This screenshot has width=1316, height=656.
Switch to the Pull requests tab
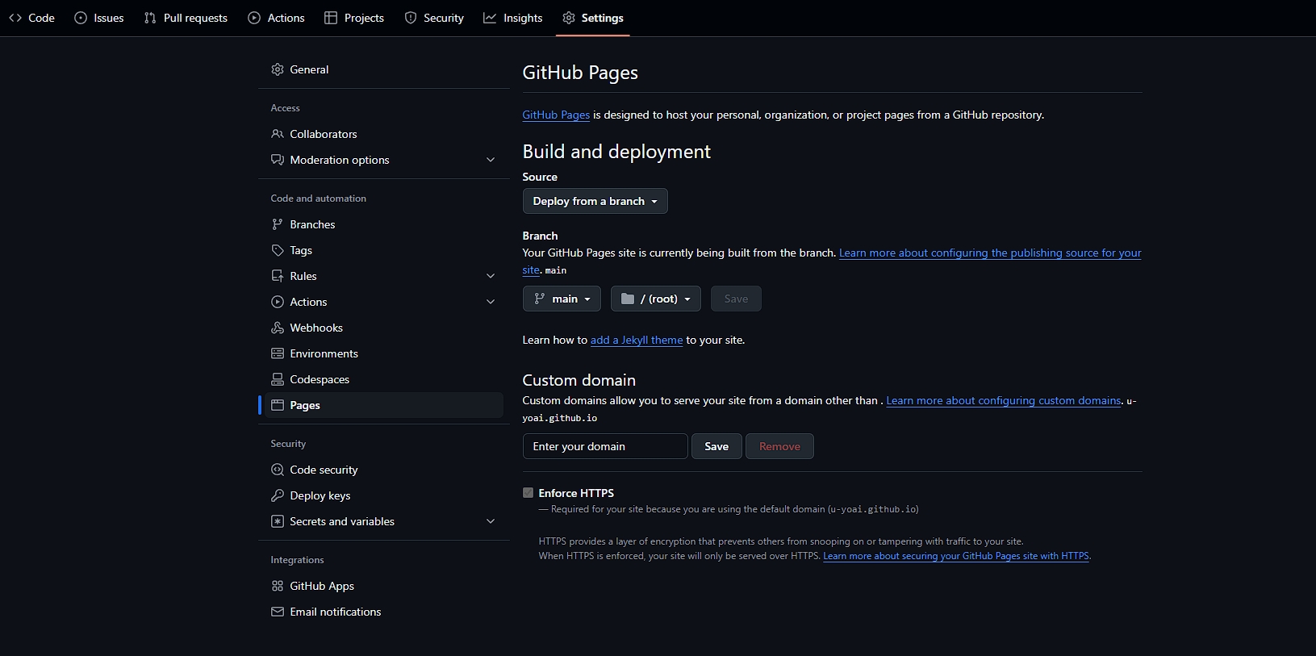186,18
